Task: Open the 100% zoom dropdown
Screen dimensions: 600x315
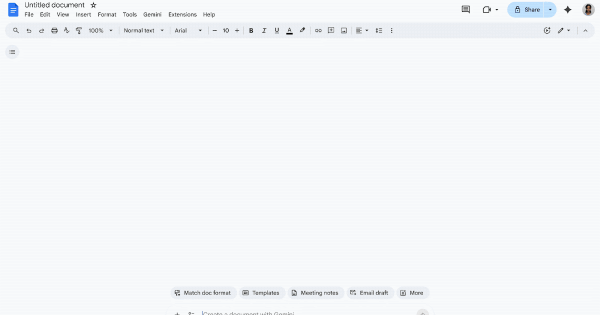Action: (x=100, y=30)
